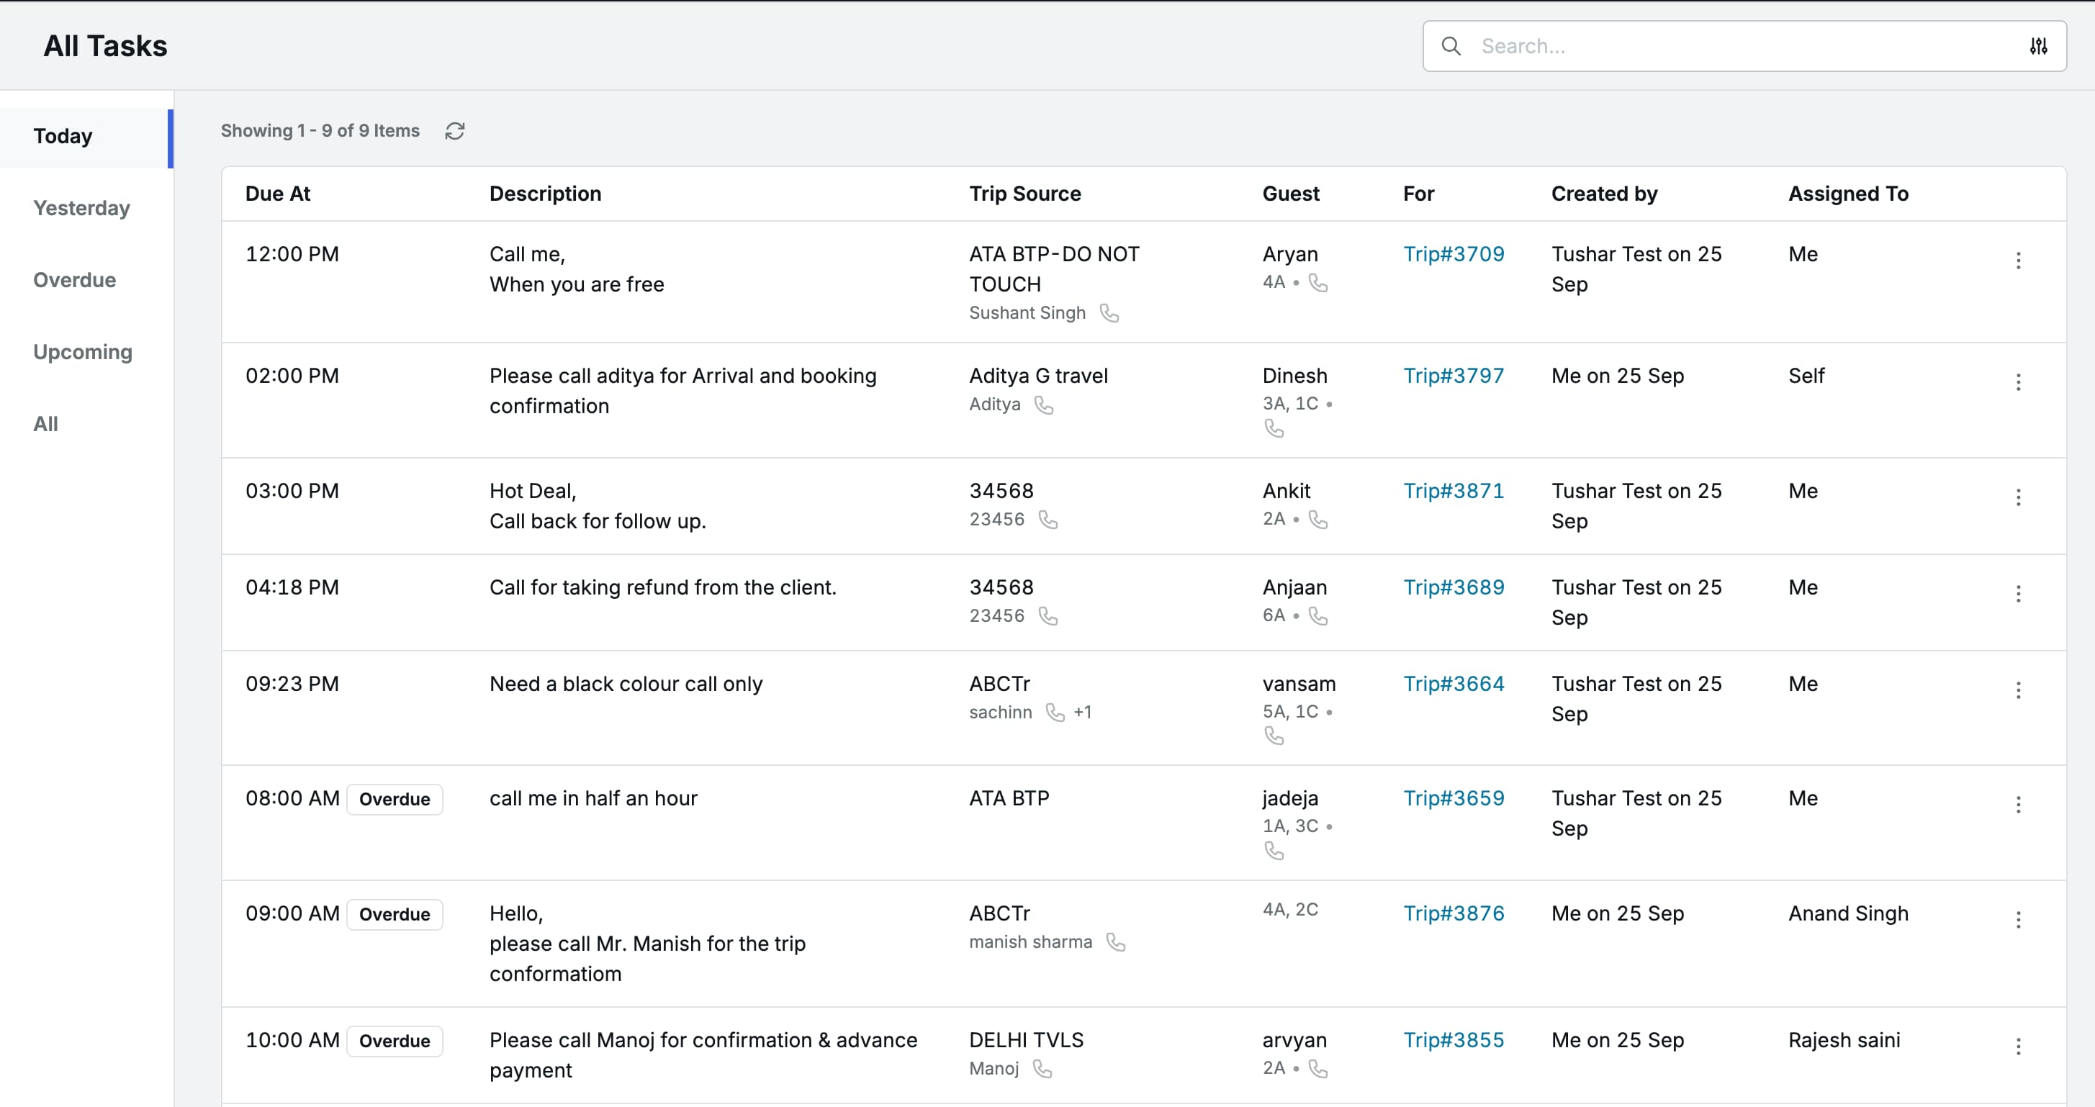Switch to the Yesterday view
This screenshot has height=1107, width=2095.
tap(81, 208)
